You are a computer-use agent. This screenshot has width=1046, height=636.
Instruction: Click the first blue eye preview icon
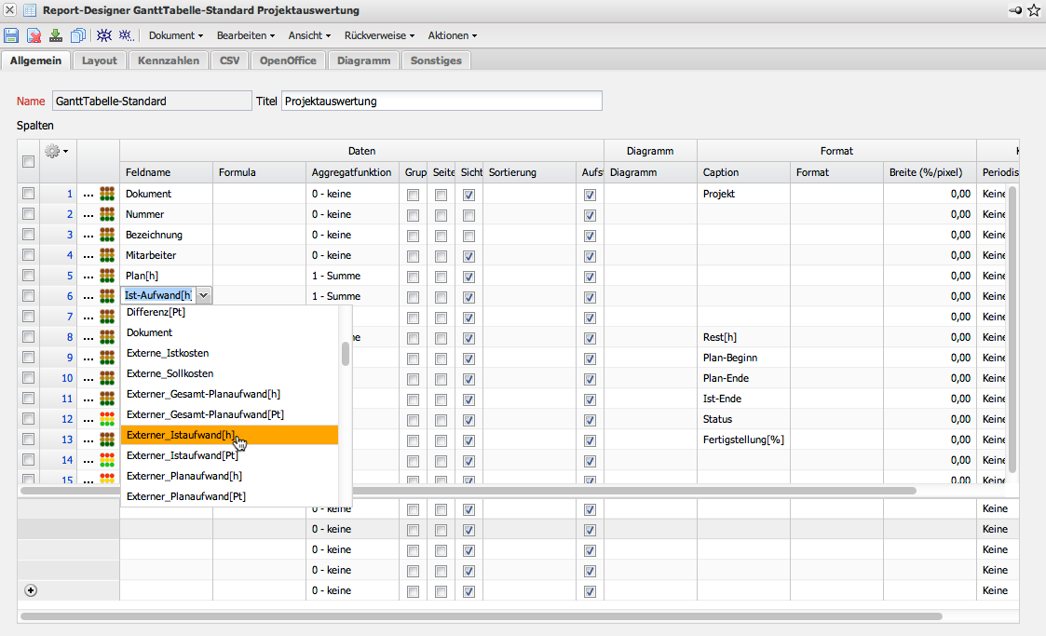tap(104, 35)
